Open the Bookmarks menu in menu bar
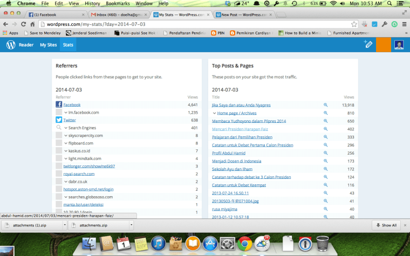Screen dimensions: 410x256 118,3
